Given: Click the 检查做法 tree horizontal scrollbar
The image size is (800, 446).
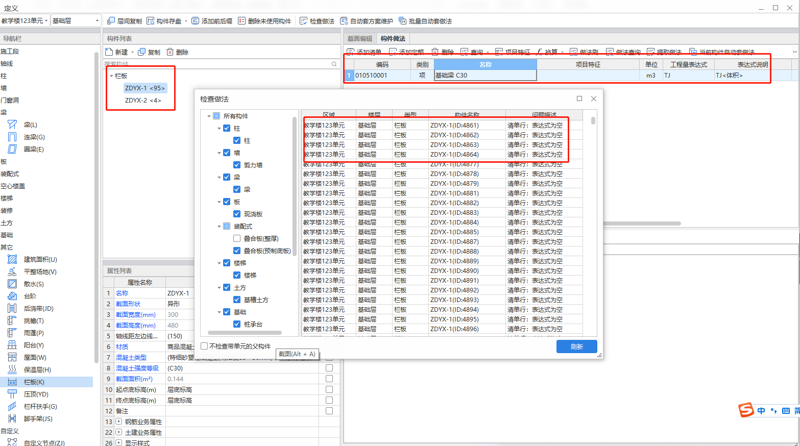Looking at the screenshot, I should [x=245, y=333].
